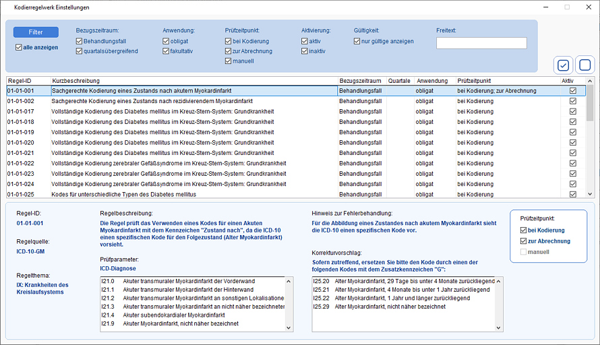Toggle 'zur Abrechnung' in the Prüfzeitpunkt detail box
600x345 pixels.
coord(523,241)
